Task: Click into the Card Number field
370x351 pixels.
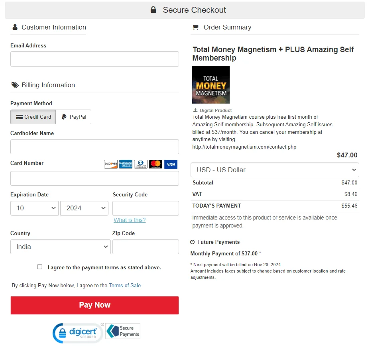Action: [94, 178]
